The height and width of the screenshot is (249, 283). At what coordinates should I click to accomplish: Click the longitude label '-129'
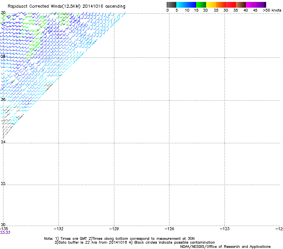click(x=114, y=229)
